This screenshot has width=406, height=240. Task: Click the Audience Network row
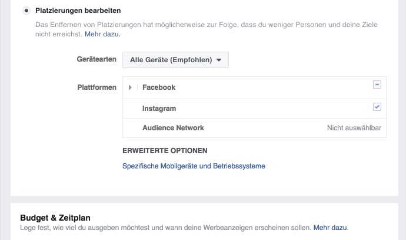pos(254,128)
